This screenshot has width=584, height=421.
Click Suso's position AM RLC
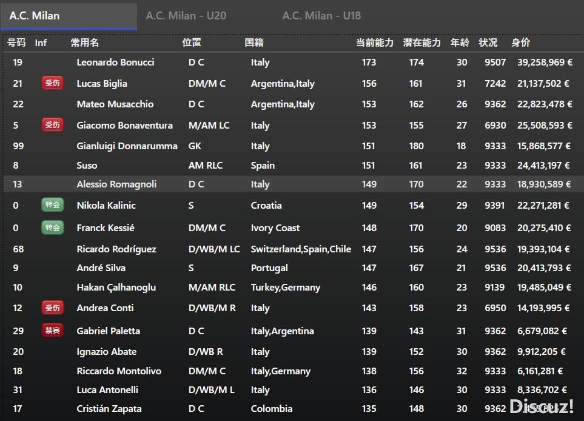(x=206, y=166)
